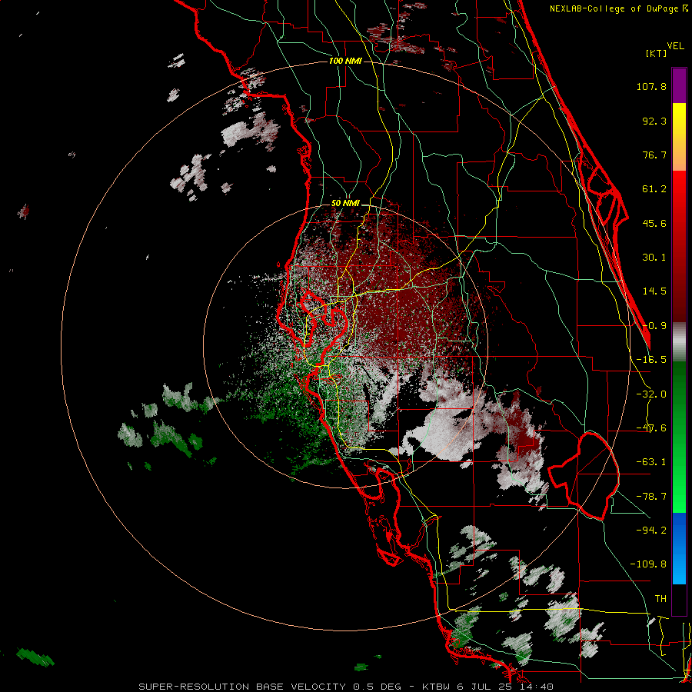Click the [KT] units label
Viewport: 692px width, 692px height.
[x=656, y=53]
